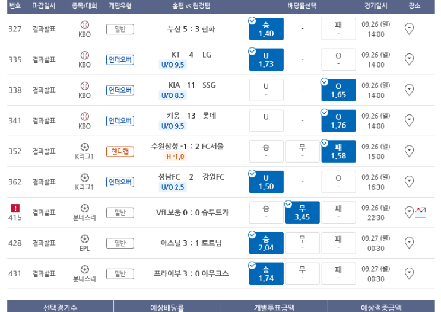The height and width of the screenshot is (312, 441).
Task: Click 마감일시 column header
Action: point(43,5)
